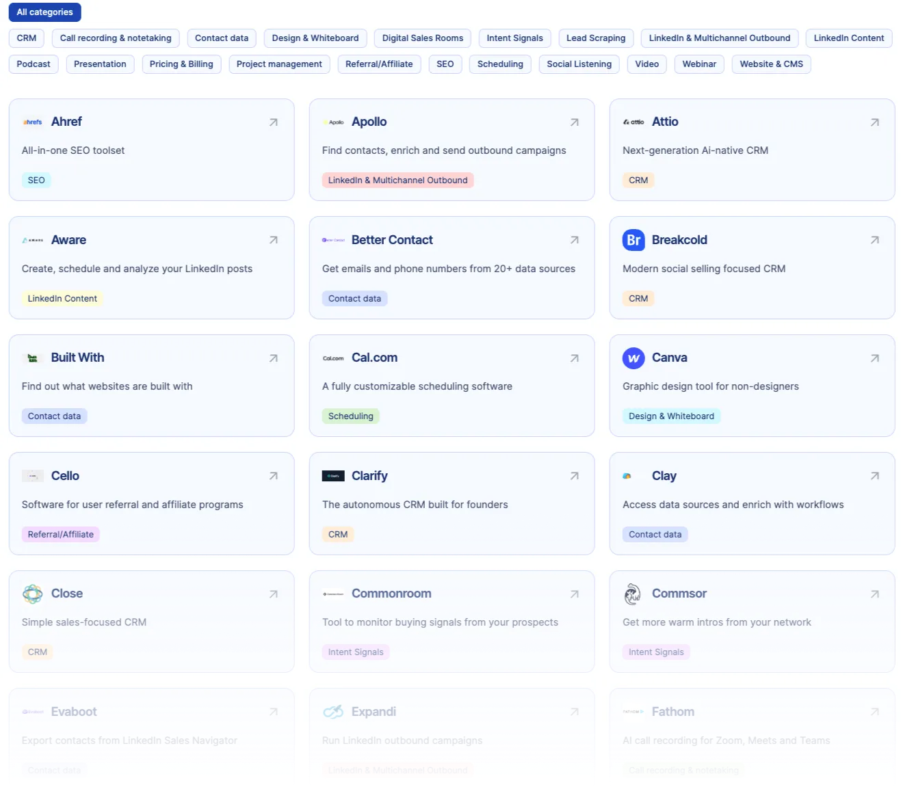Open the Cello card arrow icon

274,476
